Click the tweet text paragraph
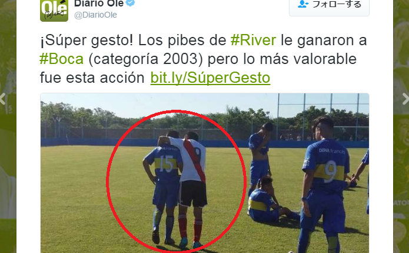 tap(204, 59)
